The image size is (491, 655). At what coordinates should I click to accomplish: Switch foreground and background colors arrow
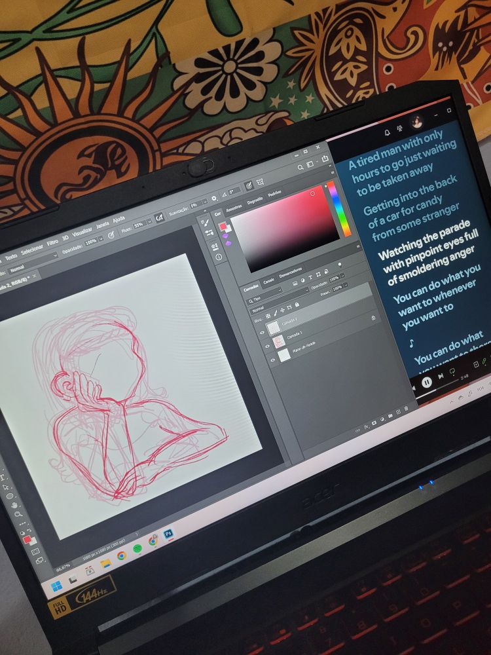29,530
